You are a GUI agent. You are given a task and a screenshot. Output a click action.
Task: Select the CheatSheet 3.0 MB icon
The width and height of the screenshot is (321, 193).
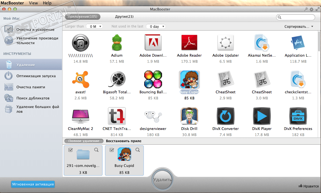tap(262, 79)
